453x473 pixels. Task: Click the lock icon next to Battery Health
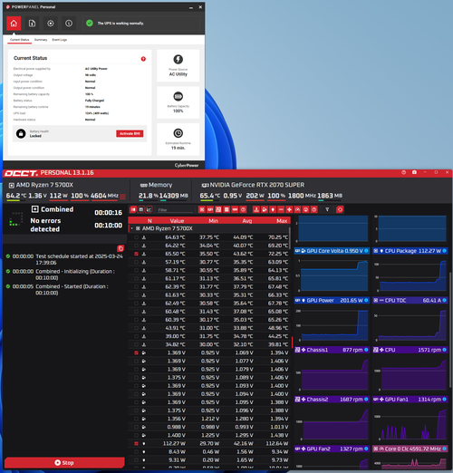pyautogui.click(x=21, y=133)
